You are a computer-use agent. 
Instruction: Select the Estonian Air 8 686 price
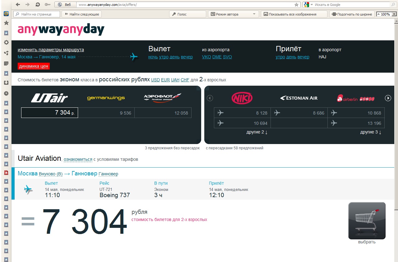point(299,113)
